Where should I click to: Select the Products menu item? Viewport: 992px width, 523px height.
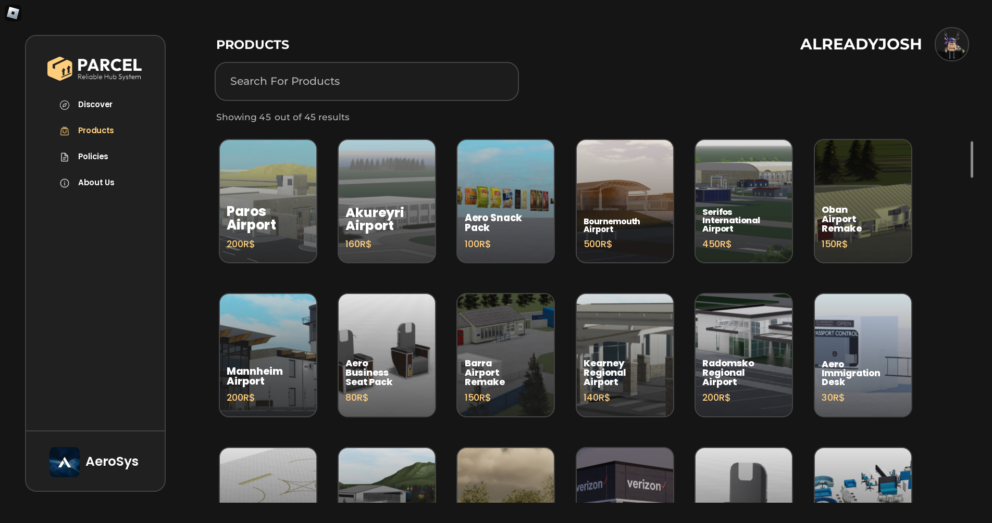click(x=96, y=131)
